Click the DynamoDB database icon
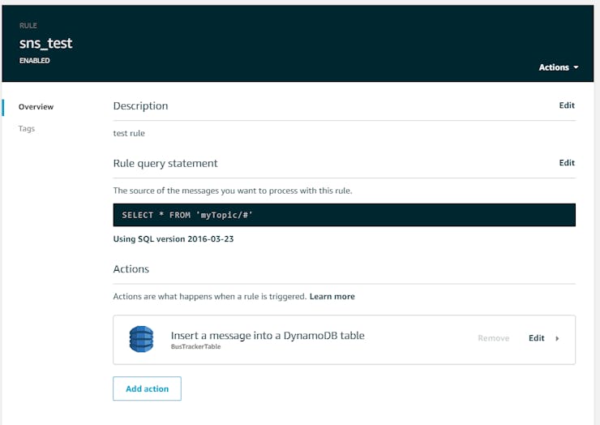This screenshot has width=600, height=425. coord(141,338)
